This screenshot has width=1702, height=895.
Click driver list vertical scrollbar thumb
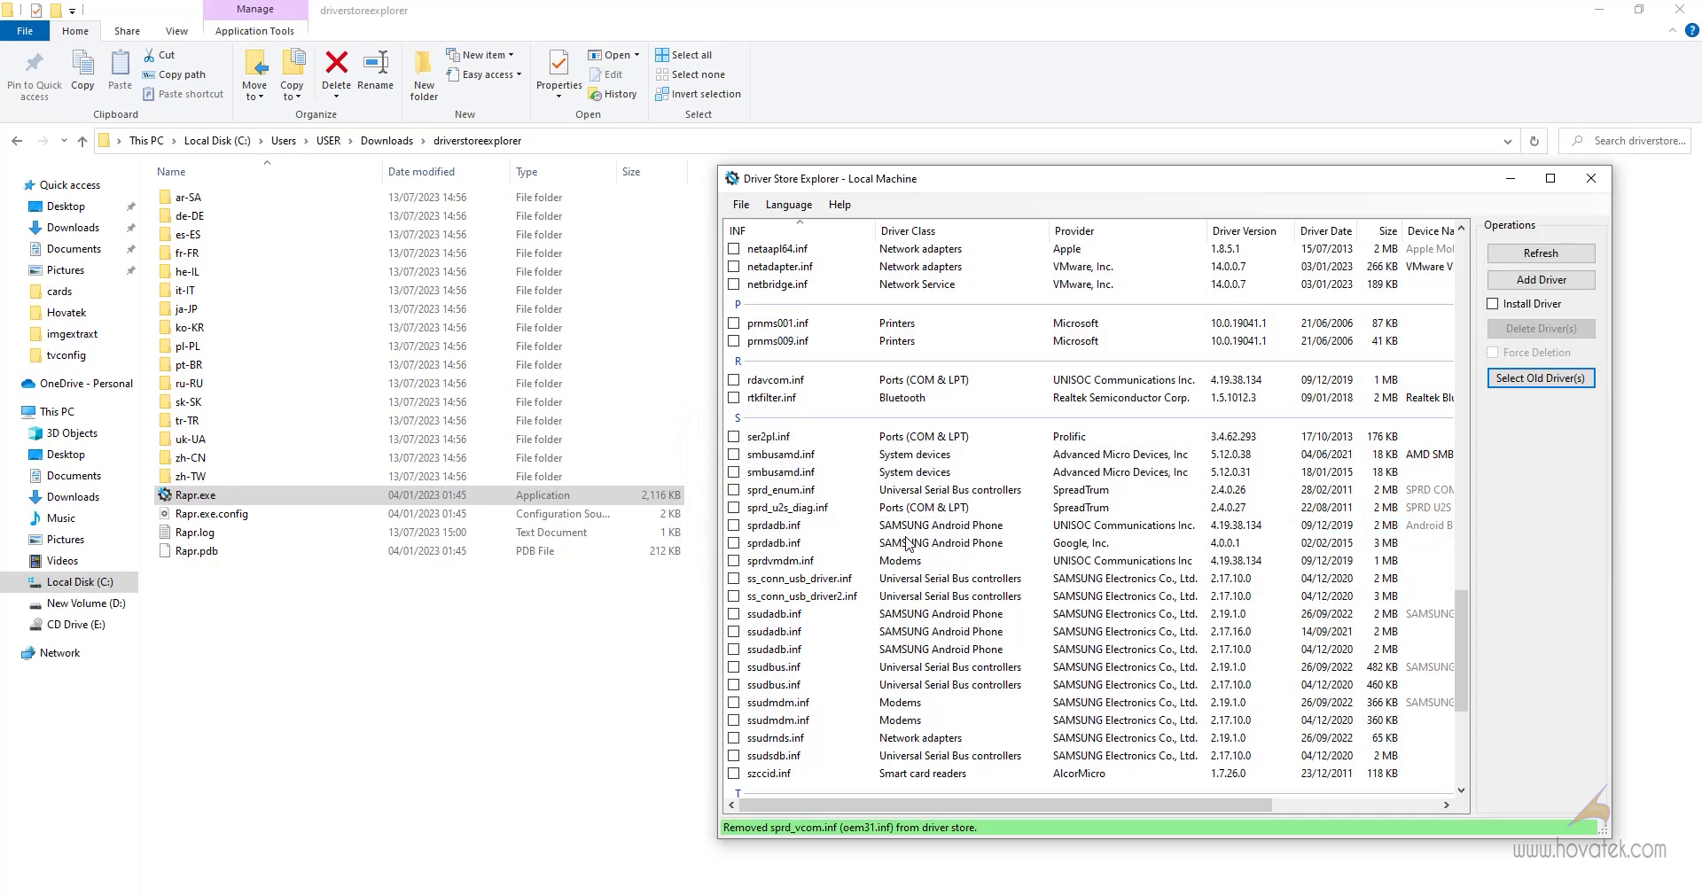click(x=1461, y=651)
